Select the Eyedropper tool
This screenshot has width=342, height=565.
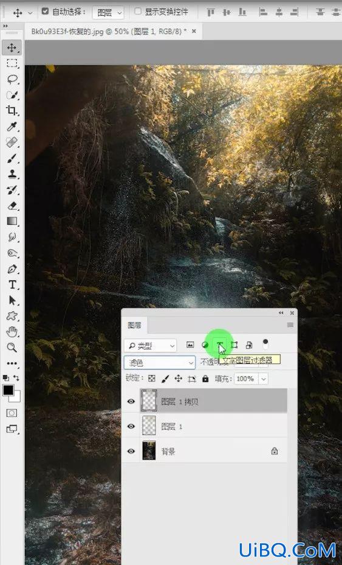pos(12,127)
